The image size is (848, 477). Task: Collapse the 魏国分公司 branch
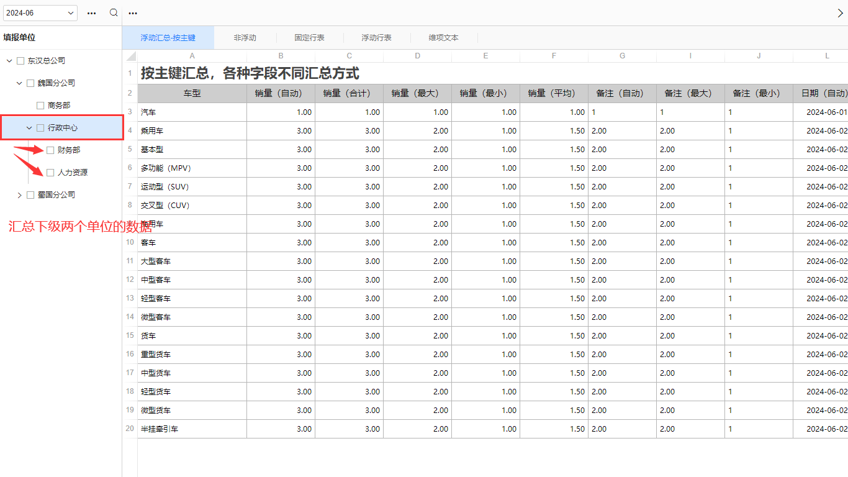tap(19, 83)
